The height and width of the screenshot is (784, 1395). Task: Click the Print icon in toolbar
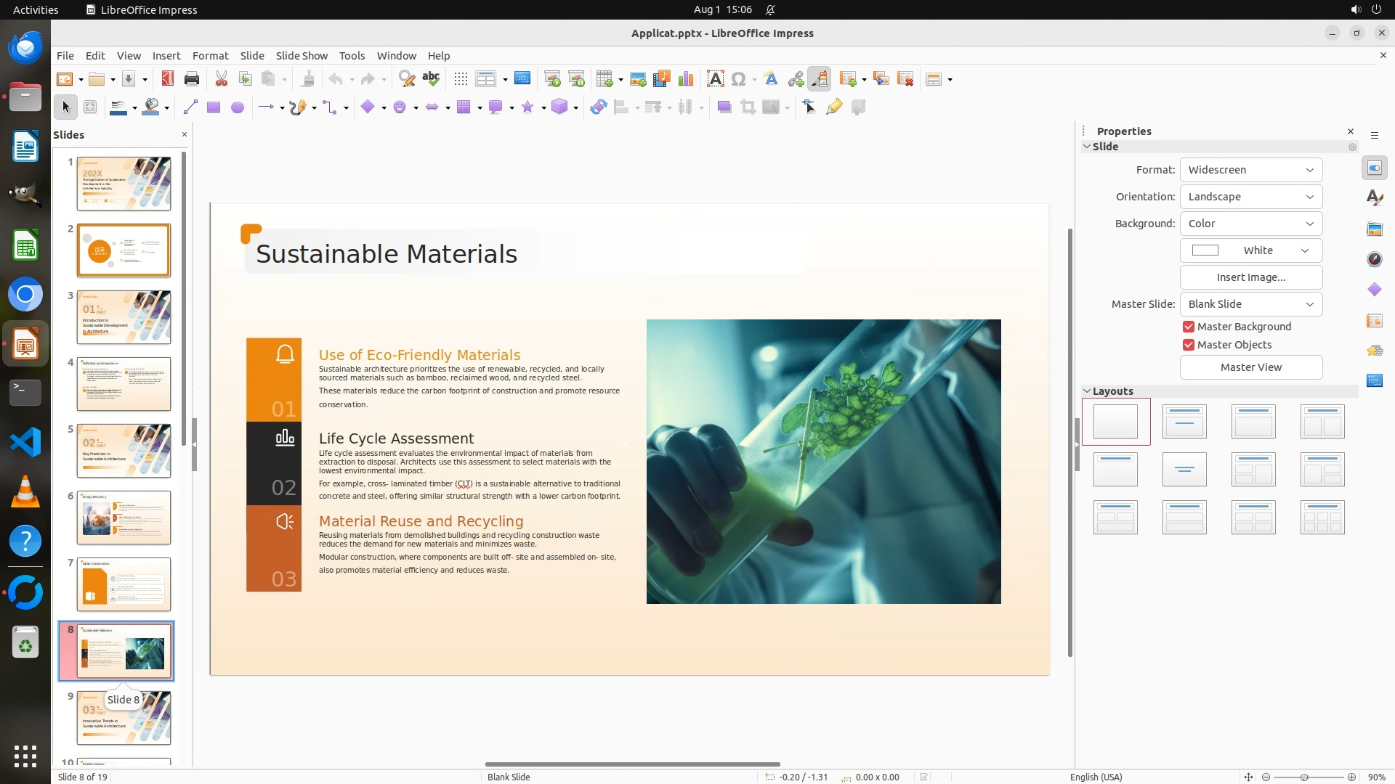192,79
